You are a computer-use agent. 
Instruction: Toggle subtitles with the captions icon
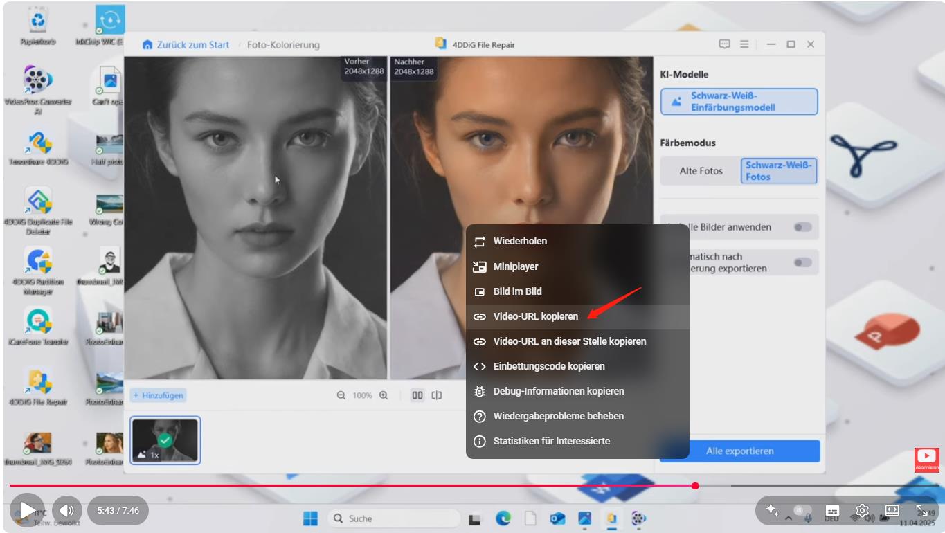pos(832,510)
